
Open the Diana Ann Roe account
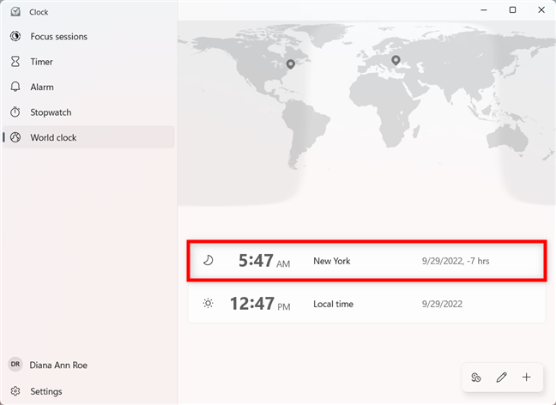58,365
